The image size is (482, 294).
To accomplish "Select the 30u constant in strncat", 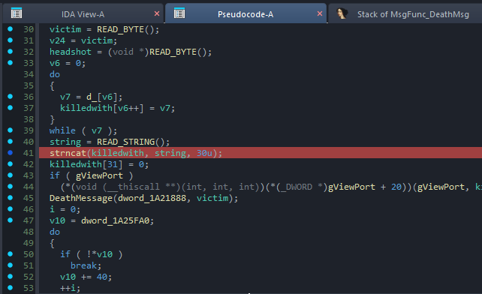I will coord(204,153).
